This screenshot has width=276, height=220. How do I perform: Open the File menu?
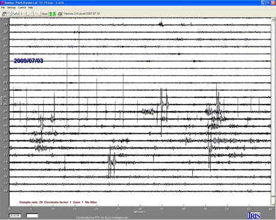3,8
